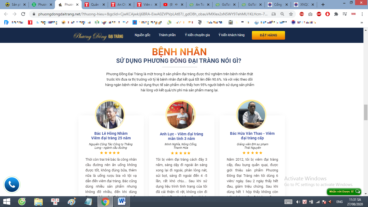Open the Chrome extensions puzzle icon
368x207 pixels.
coord(336,14)
